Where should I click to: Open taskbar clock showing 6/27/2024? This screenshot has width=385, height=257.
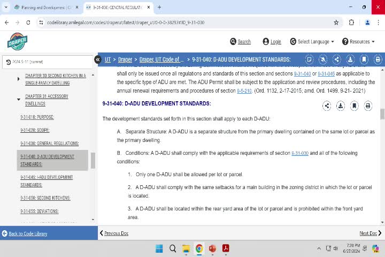click(351, 248)
